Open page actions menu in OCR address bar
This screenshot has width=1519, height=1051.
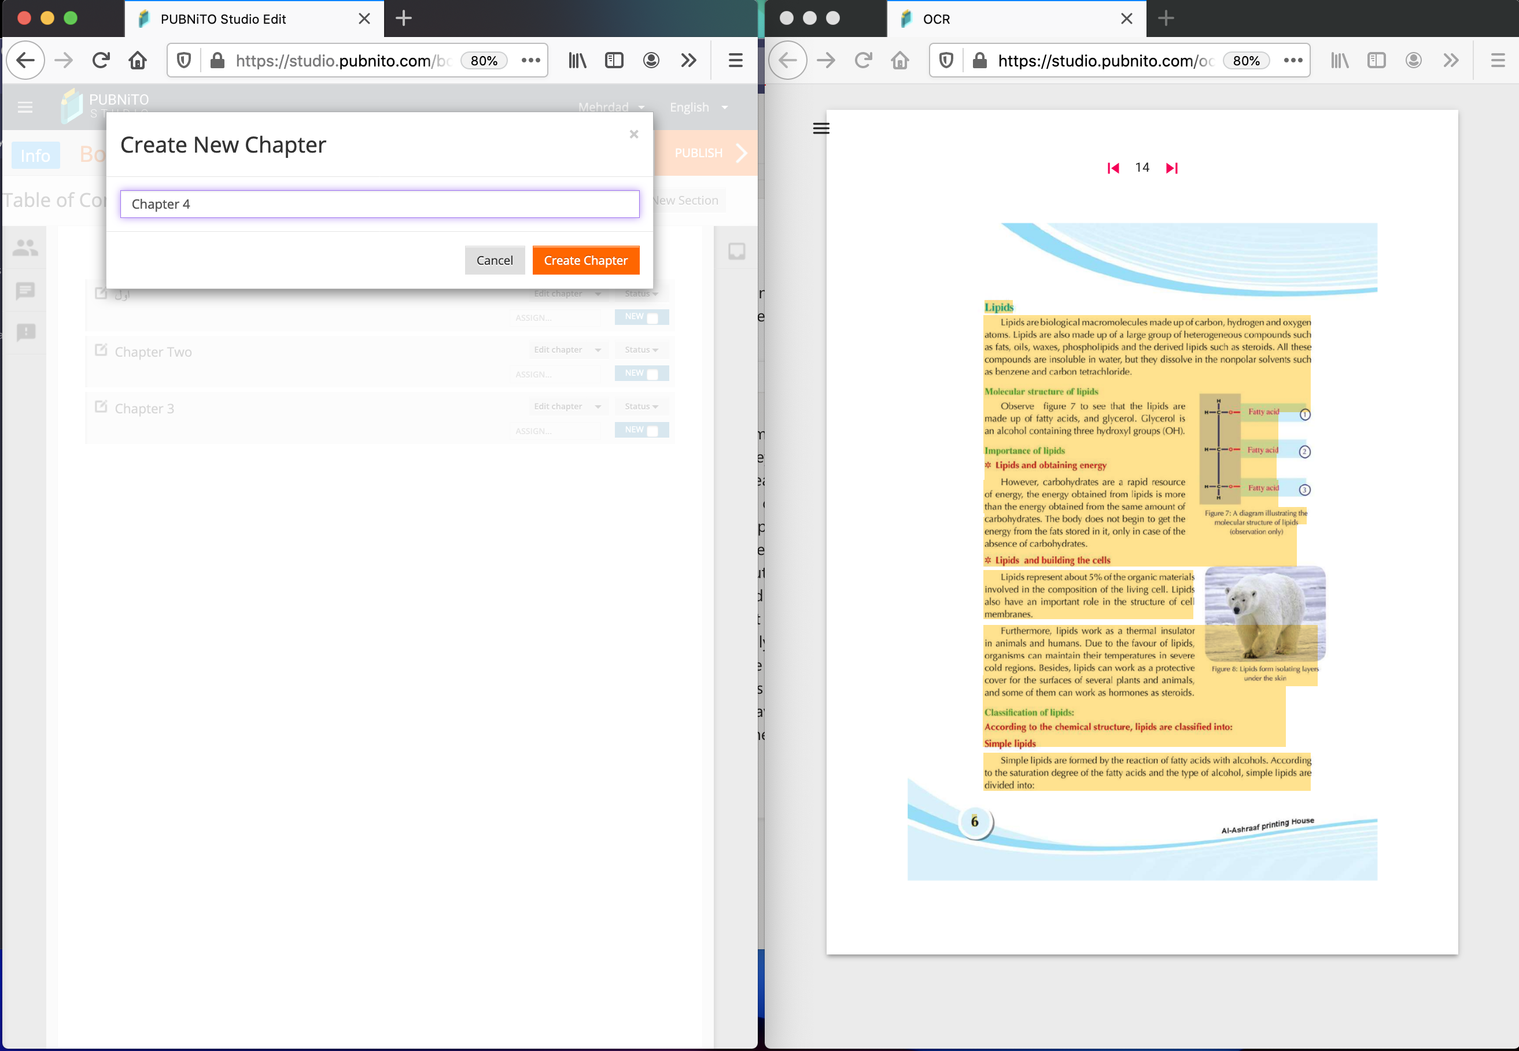[x=1293, y=61]
